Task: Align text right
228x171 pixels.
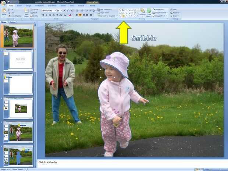Action: [x=84, y=15]
